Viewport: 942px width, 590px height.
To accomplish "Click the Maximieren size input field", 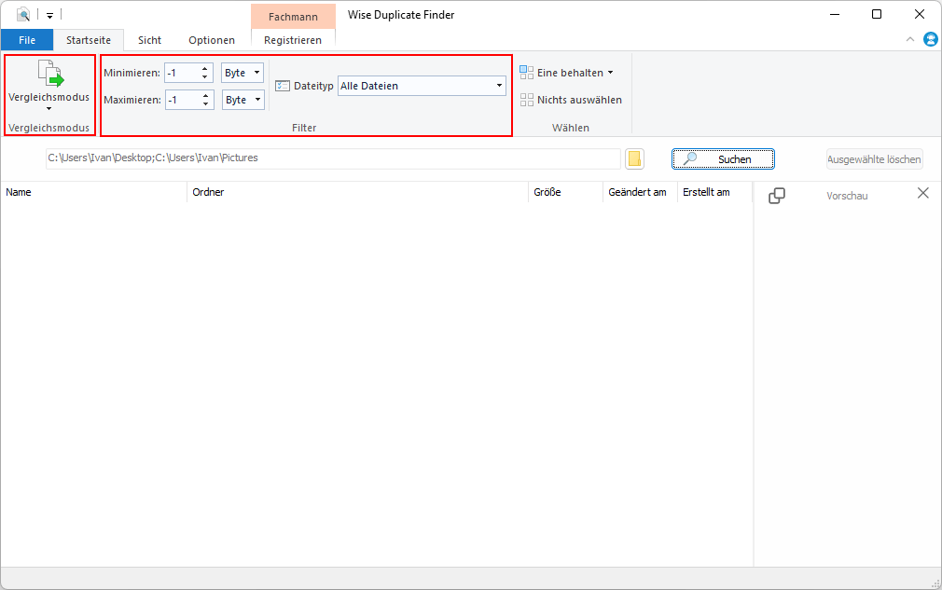I will click(x=183, y=100).
